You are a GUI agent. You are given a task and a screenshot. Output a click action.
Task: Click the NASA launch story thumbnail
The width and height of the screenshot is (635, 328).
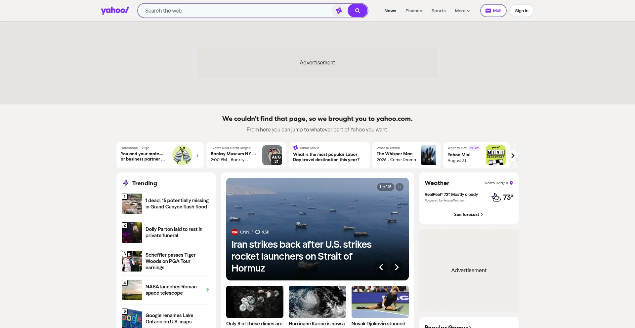pyautogui.click(x=132, y=290)
